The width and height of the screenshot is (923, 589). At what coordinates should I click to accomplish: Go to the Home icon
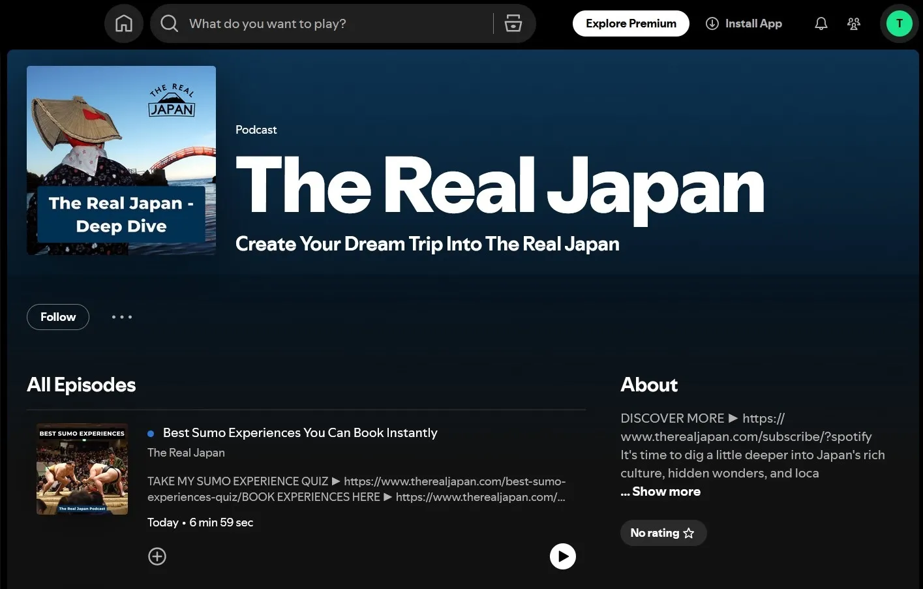point(124,23)
